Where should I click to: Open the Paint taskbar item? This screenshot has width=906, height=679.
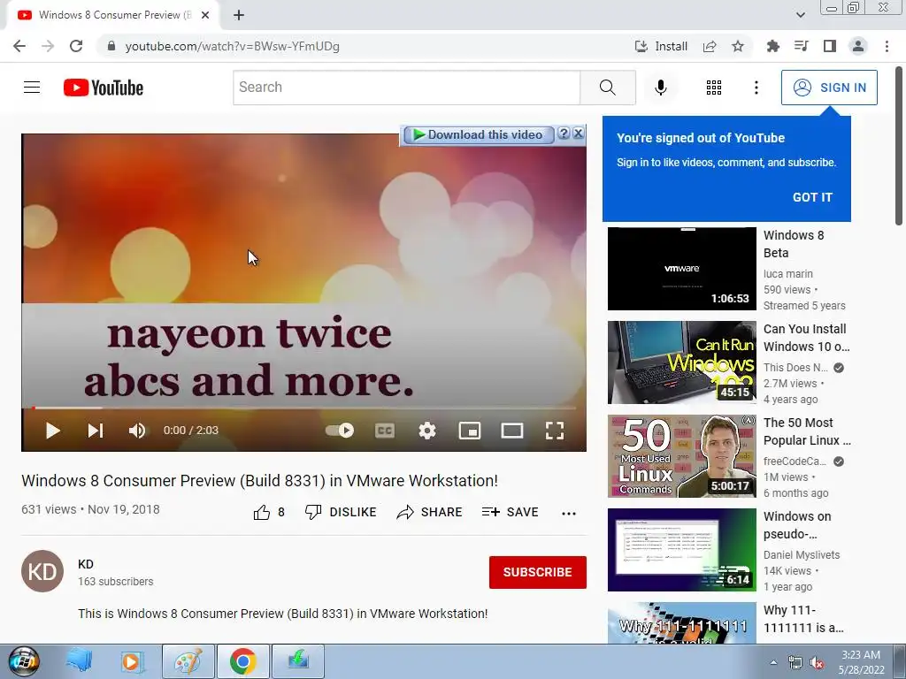tap(188, 661)
